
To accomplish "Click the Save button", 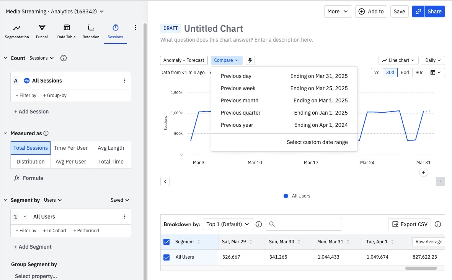I will 399,11.
